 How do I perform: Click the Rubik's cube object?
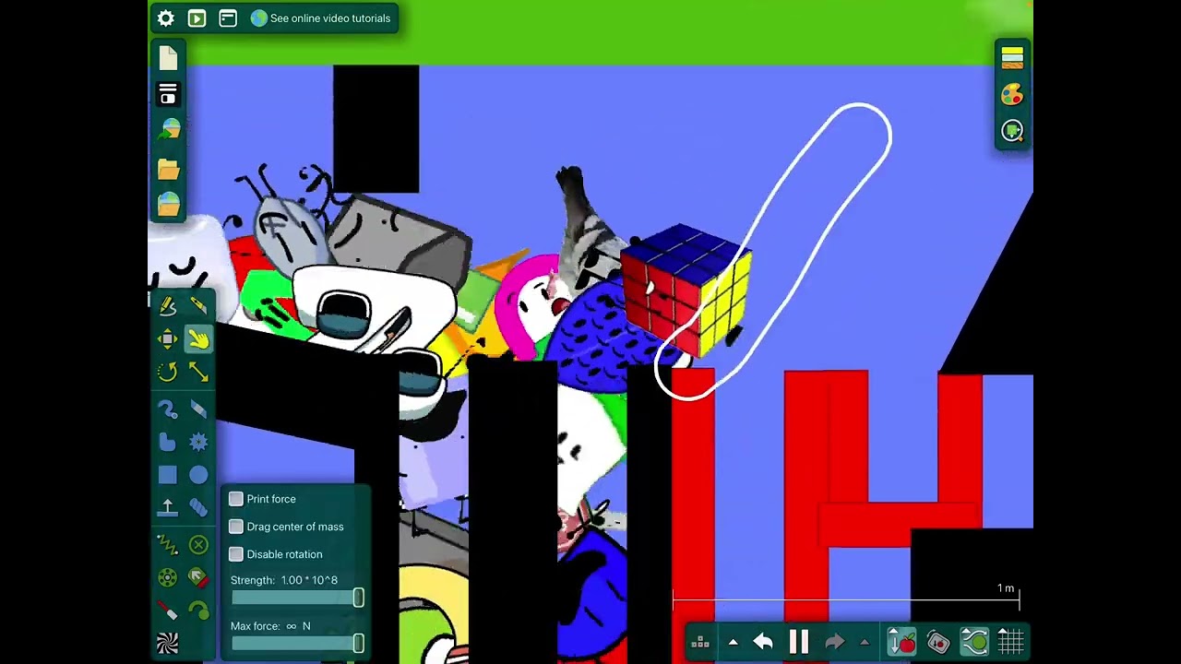[686, 290]
